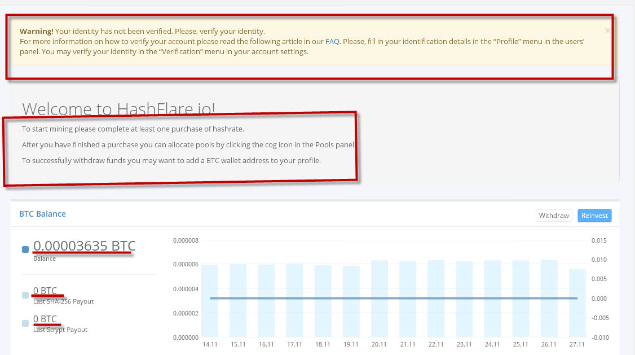Viewport: 635px width, 355px height.
Task: Click the chart bar for 21.11
Action: pos(408,299)
